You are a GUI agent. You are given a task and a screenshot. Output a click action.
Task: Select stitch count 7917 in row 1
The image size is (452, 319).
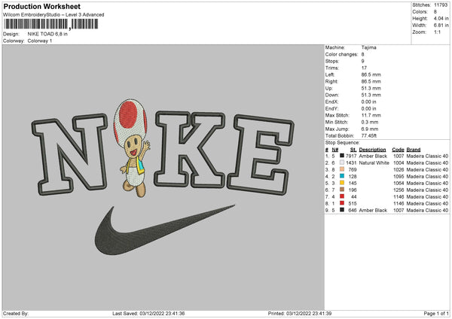tap(351, 156)
